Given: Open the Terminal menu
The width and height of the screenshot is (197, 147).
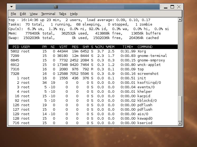Looking at the screenshot, I should [x=48, y=14].
